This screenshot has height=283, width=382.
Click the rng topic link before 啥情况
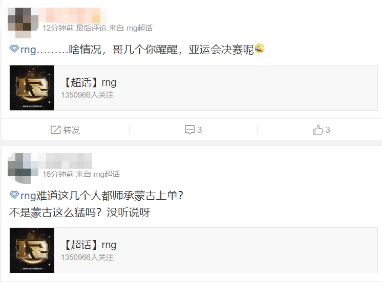coord(28,50)
